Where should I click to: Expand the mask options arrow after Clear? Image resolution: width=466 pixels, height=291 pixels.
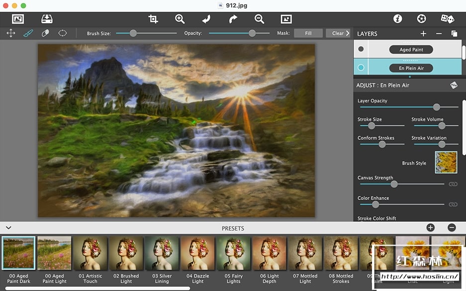pos(348,33)
